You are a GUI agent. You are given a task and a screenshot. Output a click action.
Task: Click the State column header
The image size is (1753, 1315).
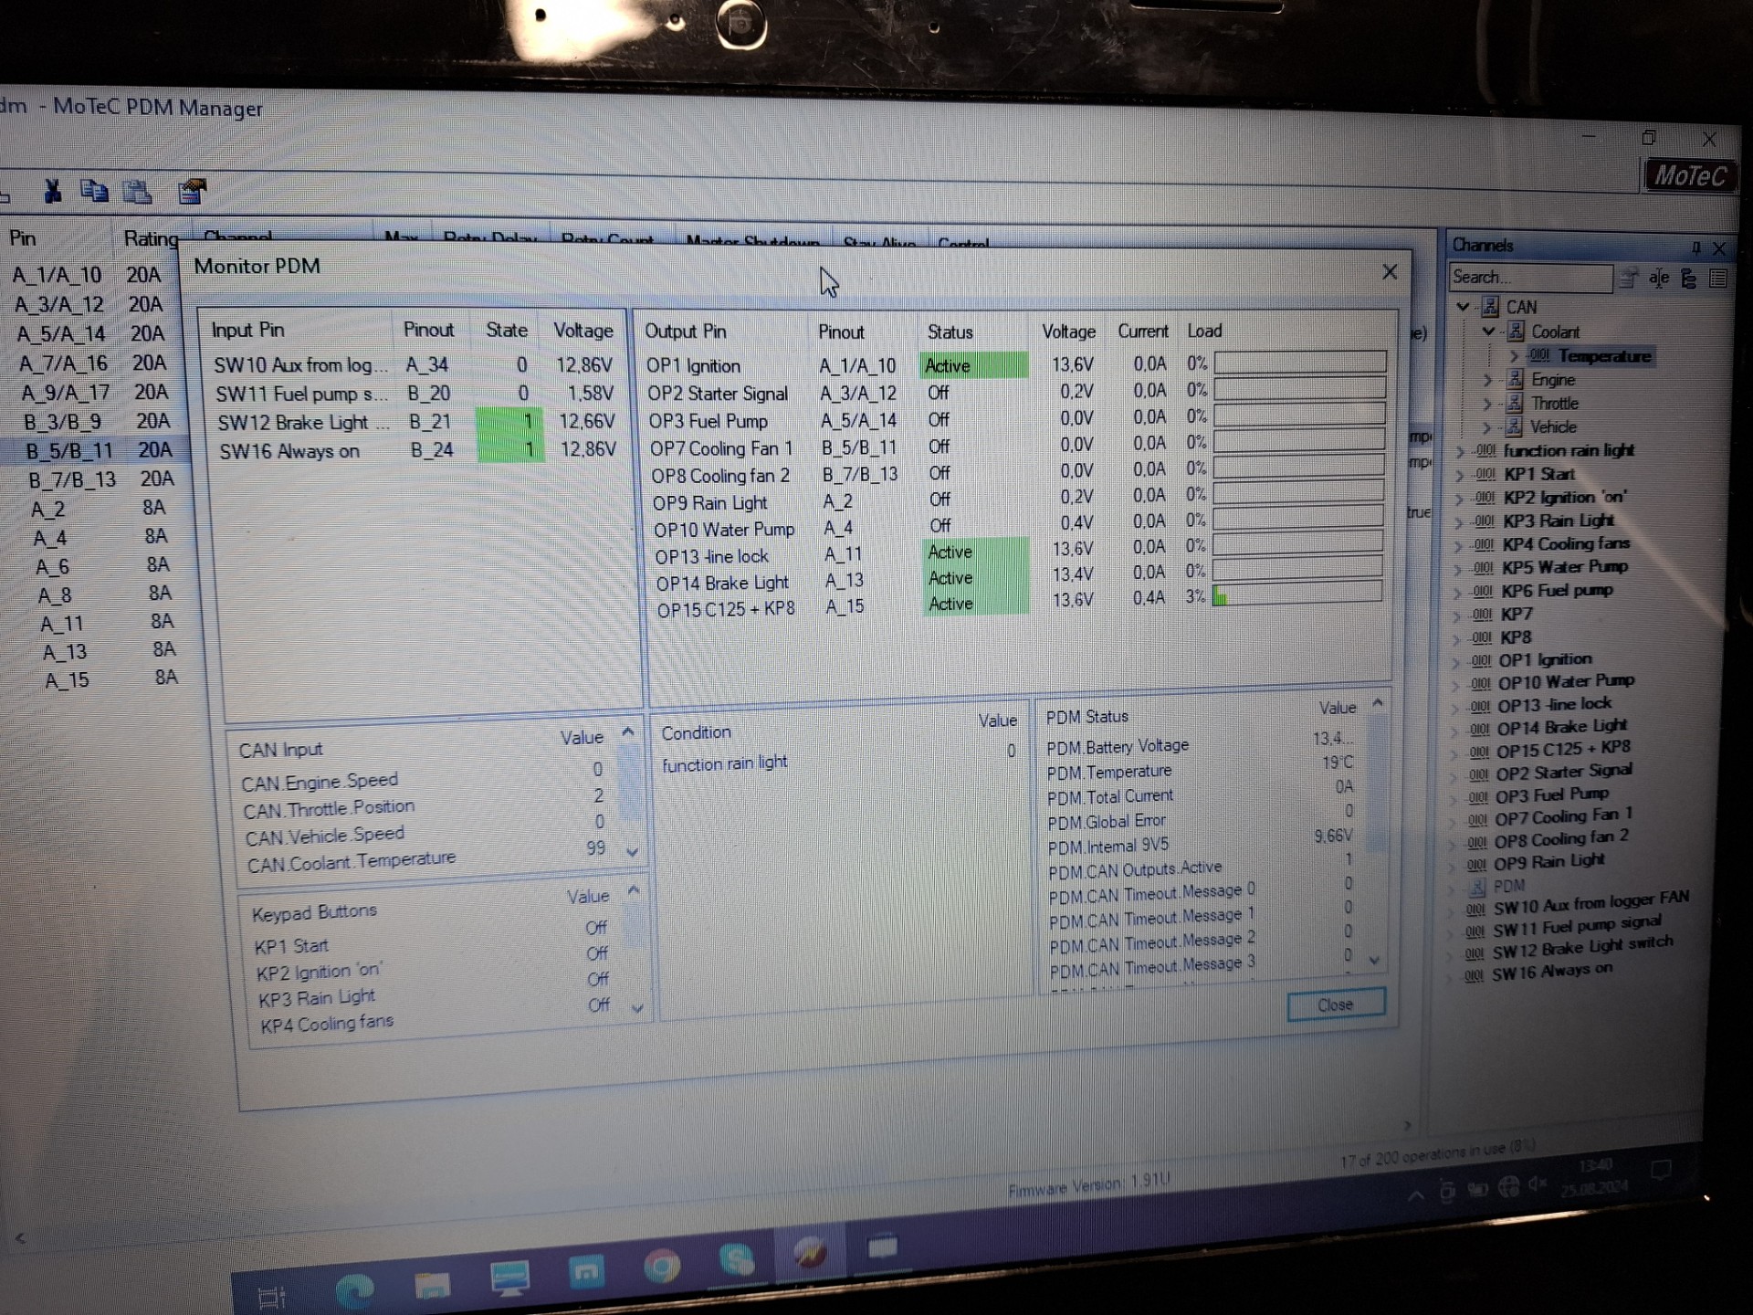tap(507, 330)
